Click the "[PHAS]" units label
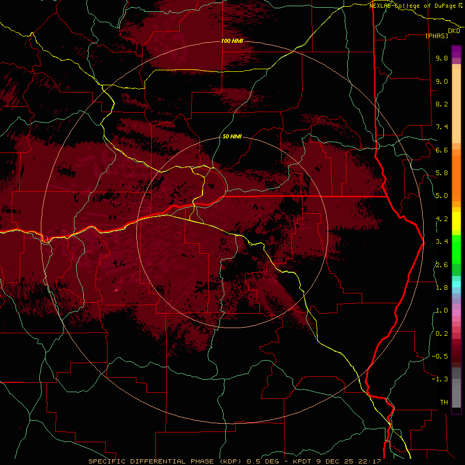 tap(437, 36)
